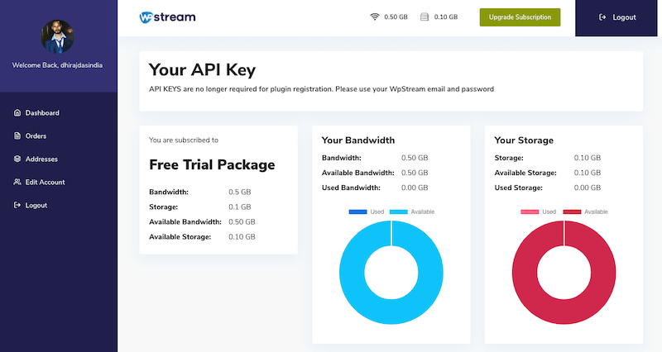The width and height of the screenshot is (662, 352).
Task: Click the 'Used Storage:' label
Action: point(519,188)
